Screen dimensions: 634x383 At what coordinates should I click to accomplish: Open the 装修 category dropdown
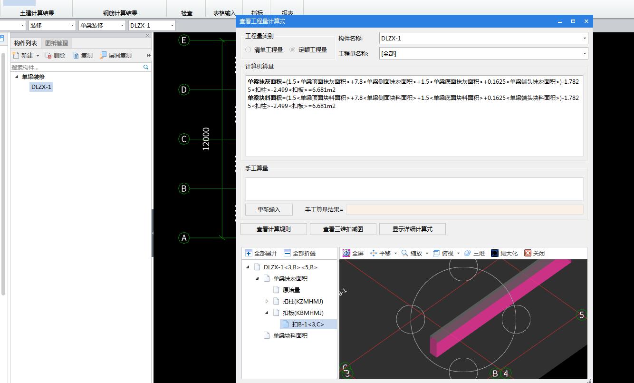click(x=72, y=26)
